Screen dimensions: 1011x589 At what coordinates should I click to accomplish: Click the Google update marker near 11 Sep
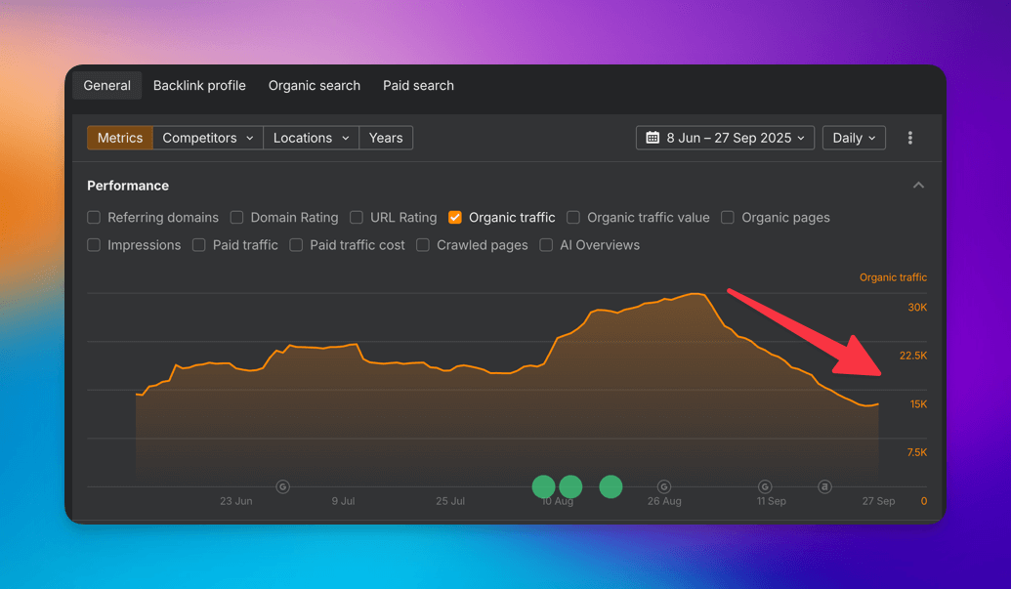click(765, 487)
